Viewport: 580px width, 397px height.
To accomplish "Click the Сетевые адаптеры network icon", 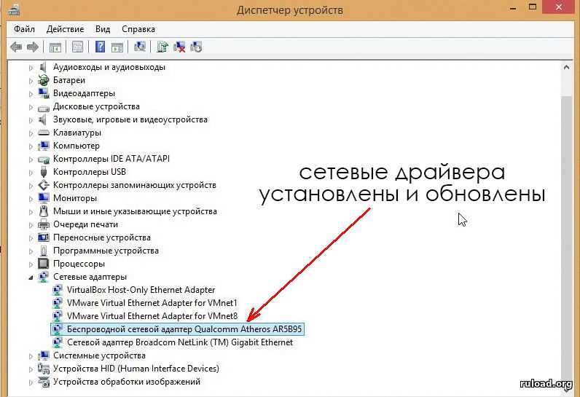I will (x=44, y=277).
